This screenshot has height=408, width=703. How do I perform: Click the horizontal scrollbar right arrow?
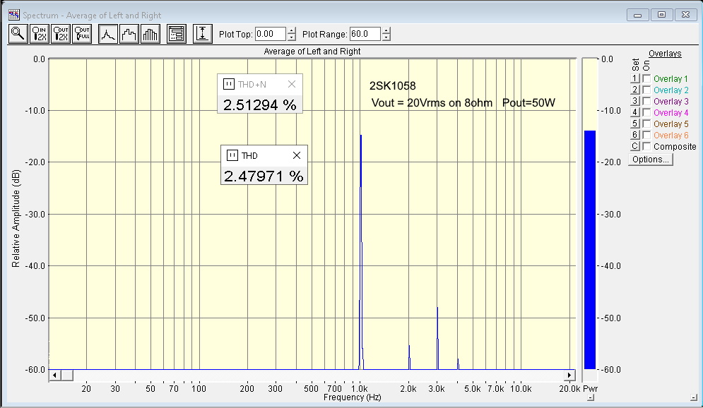coord(569,375)
